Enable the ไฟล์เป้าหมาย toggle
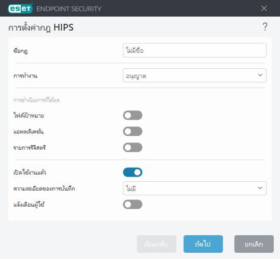The width and height of the screenshot is (280, 259). 133,115
